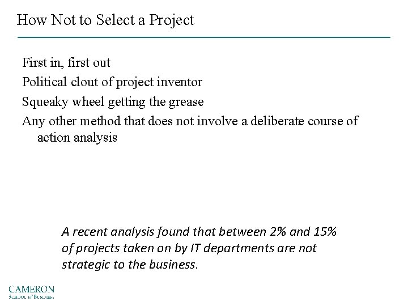Select the 'First in, first out' line
The height and width of the screenshot is (306, 408).
tap(66, 62)
